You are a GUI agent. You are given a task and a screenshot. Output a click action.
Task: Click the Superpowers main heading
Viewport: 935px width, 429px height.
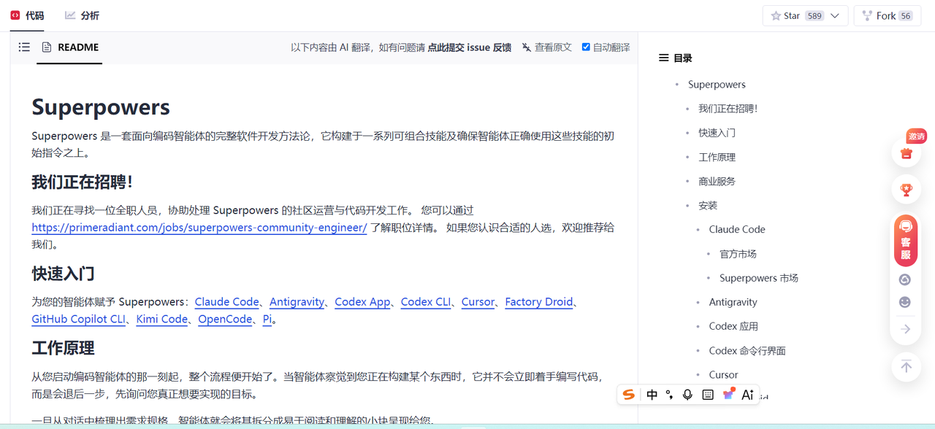[x=101, y=107]
